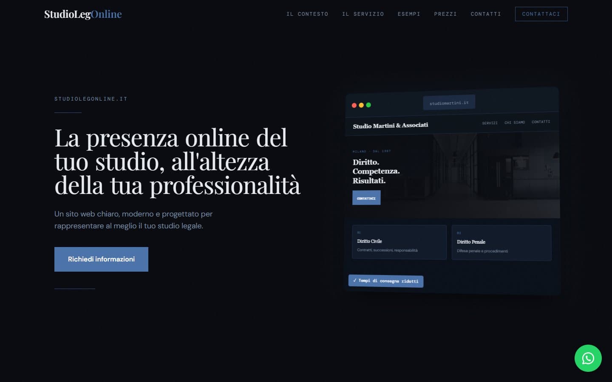Select the Diritto Civile card
The image size is (612, 382).
[x=399, y=242]
